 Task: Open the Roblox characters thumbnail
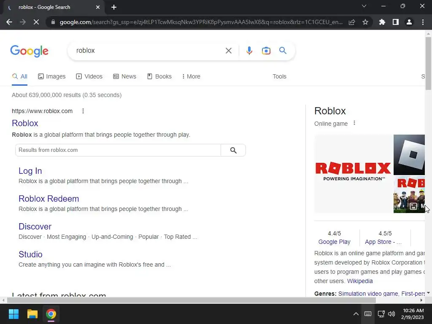tap(409, 194)
